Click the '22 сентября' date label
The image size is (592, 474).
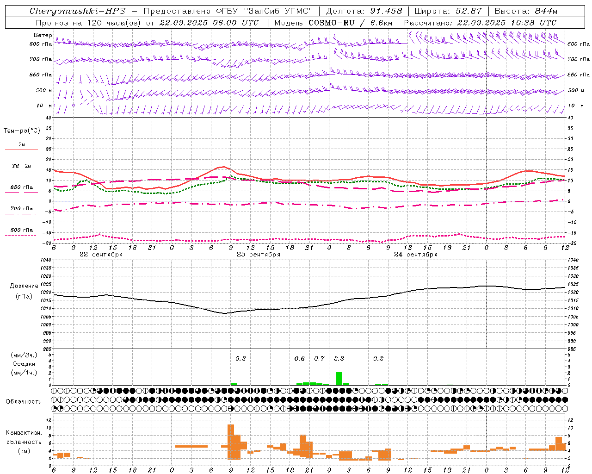pyautogui.click(x=101, y=255)
